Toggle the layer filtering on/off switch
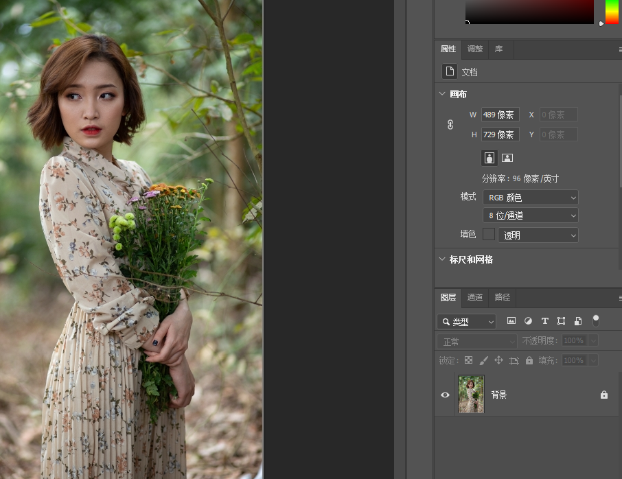The image size is (622, 479). (595, 320)
